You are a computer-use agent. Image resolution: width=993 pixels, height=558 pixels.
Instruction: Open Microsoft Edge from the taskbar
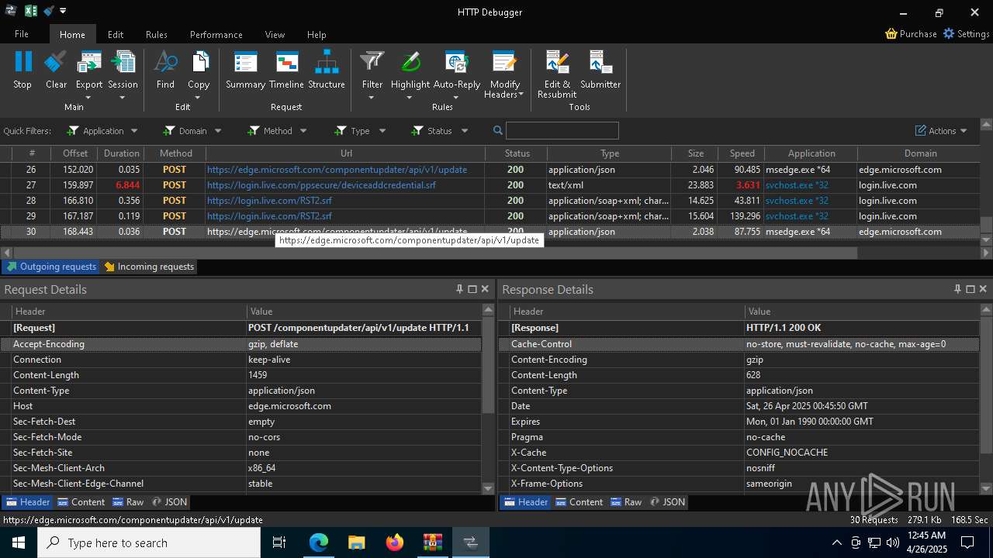pyautogui.click(x=319, y=542)
